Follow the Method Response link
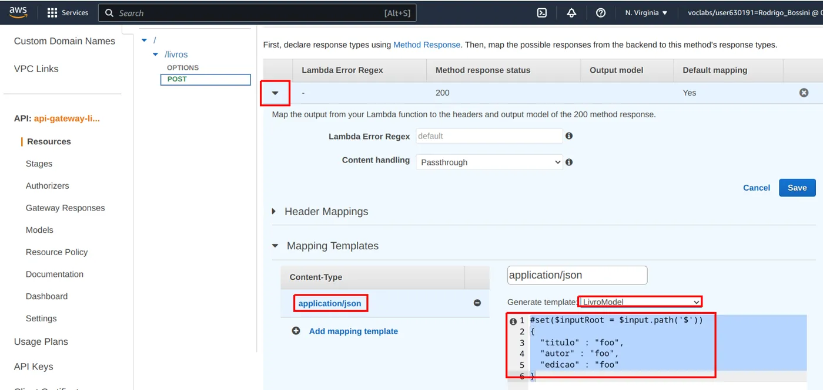The width and height of the screenshot is (823, 390). 427,45
